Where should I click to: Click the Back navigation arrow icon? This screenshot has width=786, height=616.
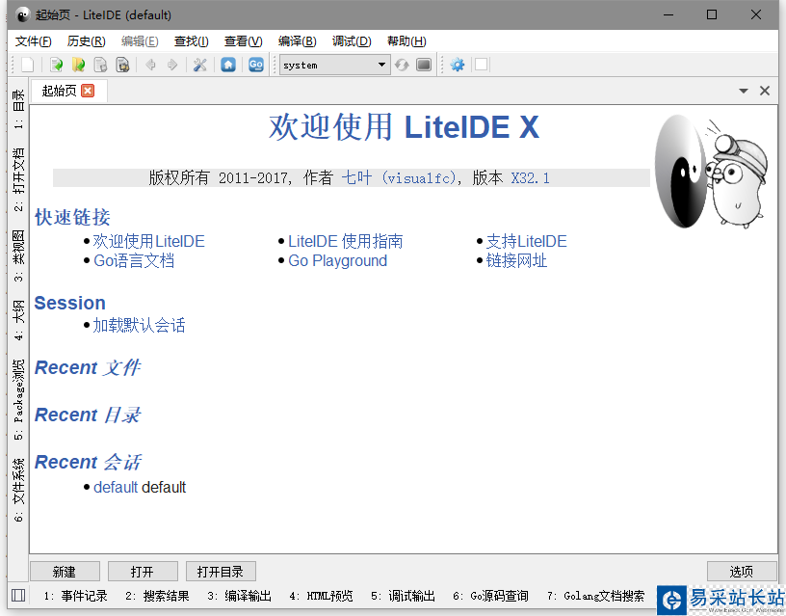(x=150, y=65)
